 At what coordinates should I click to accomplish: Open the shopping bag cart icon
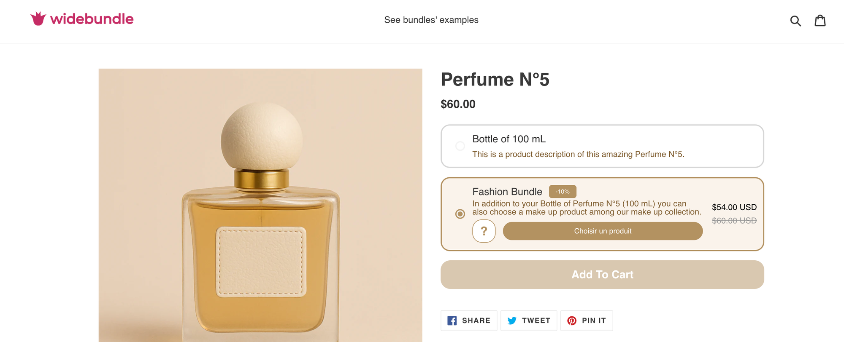tap(820, 20)
